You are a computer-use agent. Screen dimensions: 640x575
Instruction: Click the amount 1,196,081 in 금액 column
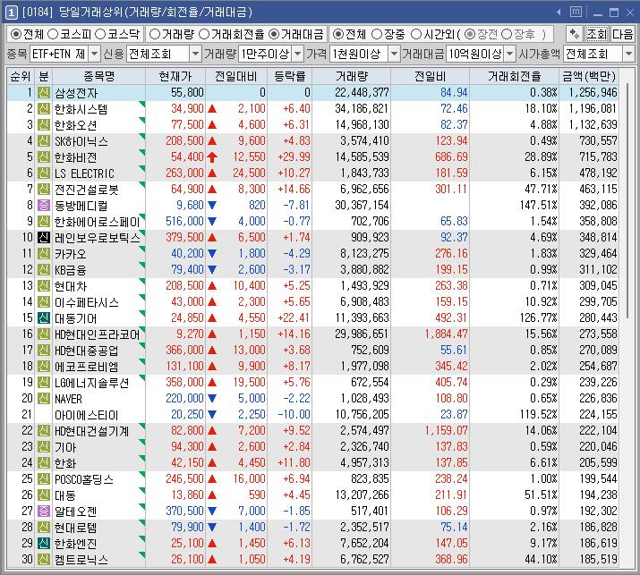pyautogui.click(x=593, y=109)
